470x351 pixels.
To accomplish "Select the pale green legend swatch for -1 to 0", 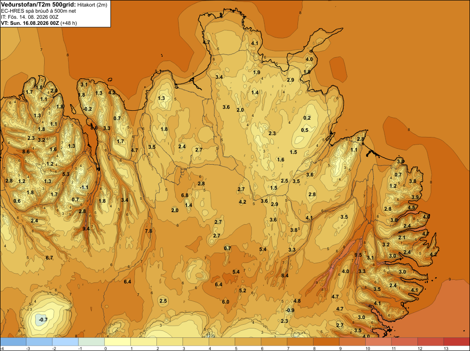I will click(92, 342).
